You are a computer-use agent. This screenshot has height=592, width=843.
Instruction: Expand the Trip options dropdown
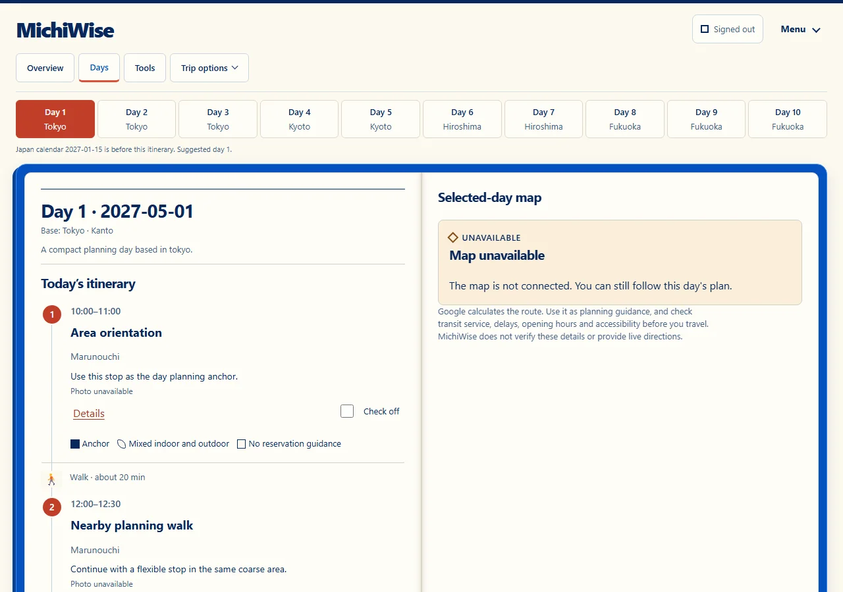point(209,68)
